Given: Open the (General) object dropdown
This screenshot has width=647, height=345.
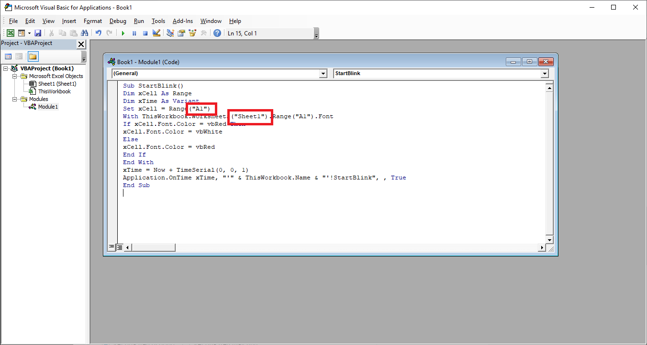Looking at the screenshot, I should pos(323,74).
